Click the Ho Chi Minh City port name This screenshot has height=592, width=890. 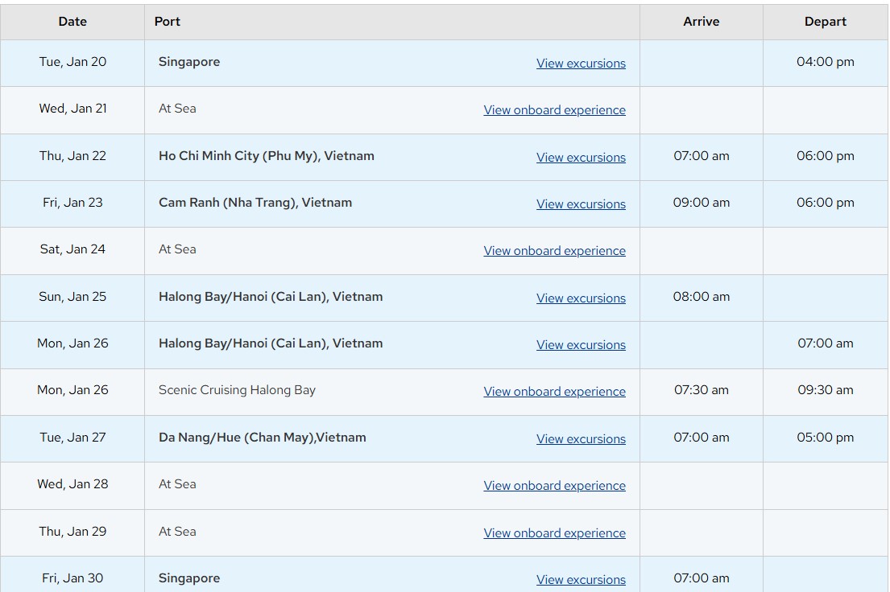click(266, 156)
